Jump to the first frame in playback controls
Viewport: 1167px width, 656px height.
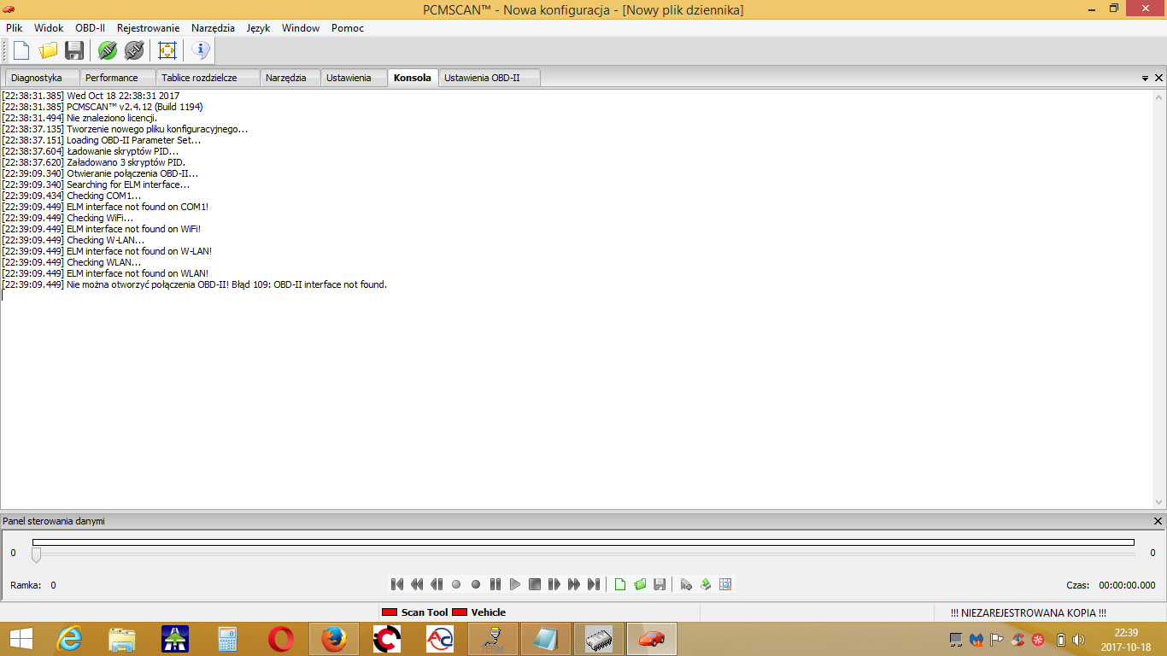tap(397, 584)
